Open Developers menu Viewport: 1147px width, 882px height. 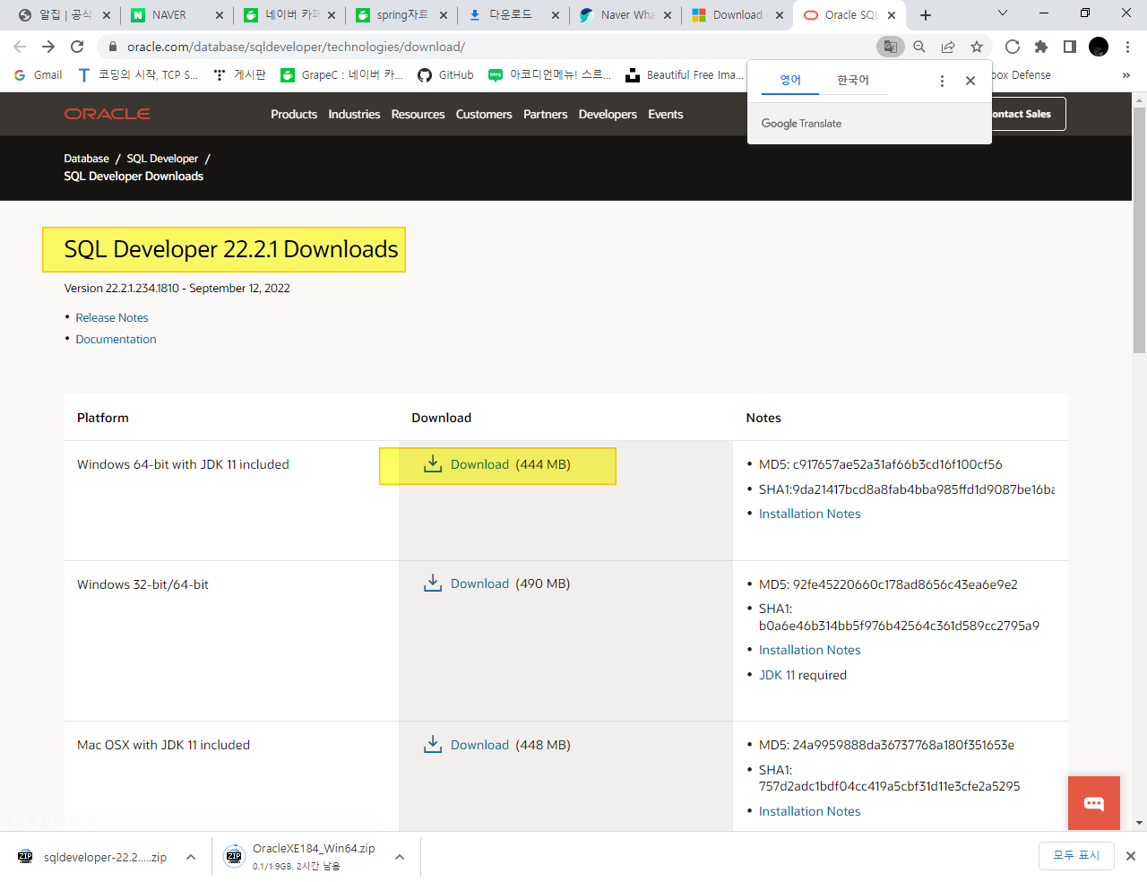pos(608,114)
